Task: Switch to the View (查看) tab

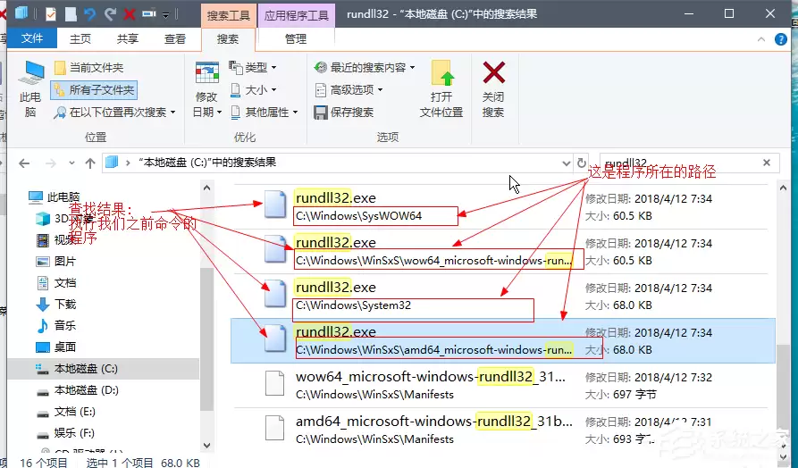Action: point(174,38)
